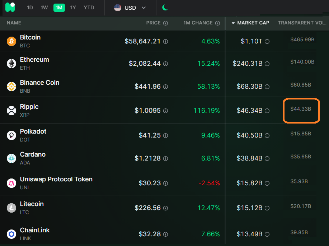Switch to the 1W timeframe tab
329x246 pixels.
pyautogui.click(x=44, y=8)
